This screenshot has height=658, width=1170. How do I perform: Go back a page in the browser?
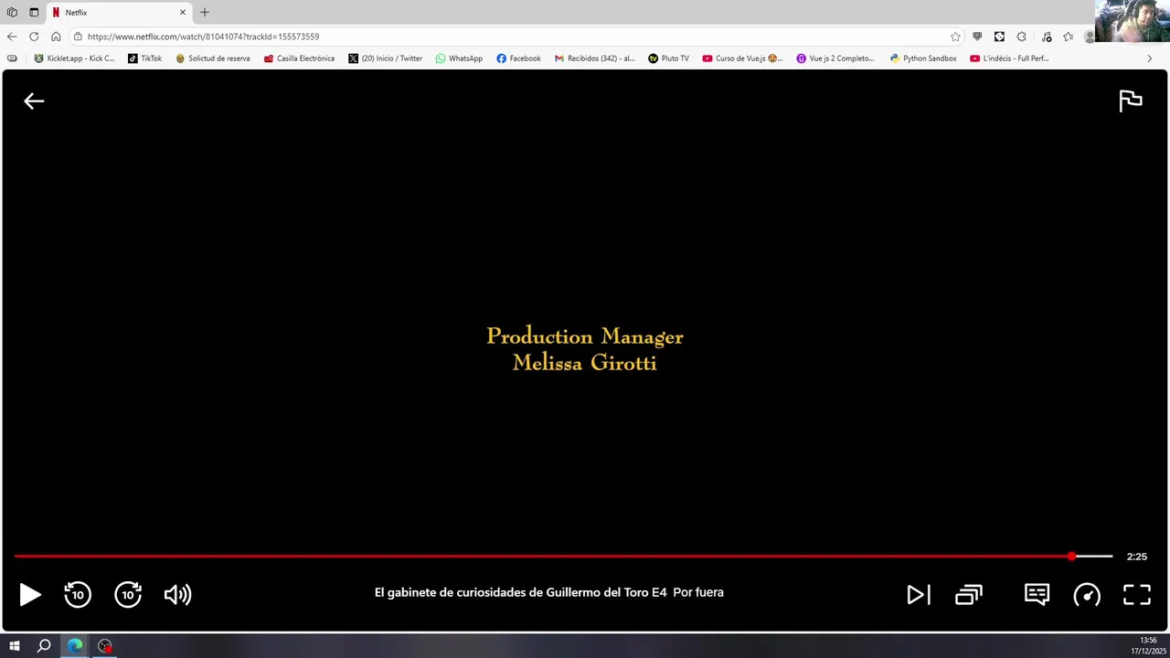12,37
